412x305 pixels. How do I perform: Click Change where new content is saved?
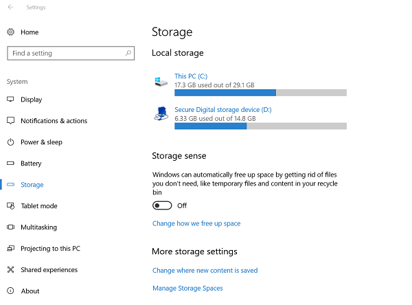pos(205,271)
